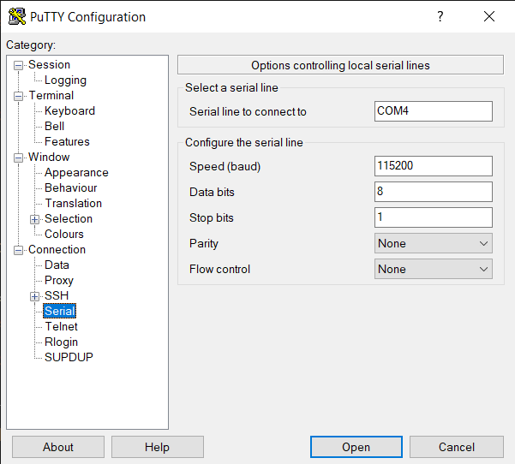Click the context help question mark button
Screen dimensions: 515x464
point(440,17)
